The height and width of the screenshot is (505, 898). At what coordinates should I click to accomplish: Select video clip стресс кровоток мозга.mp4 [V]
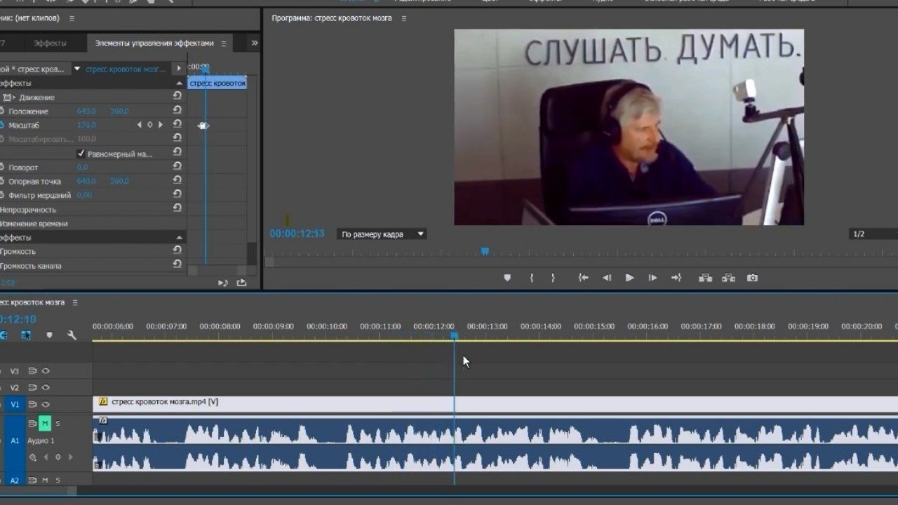coord(495,403)
